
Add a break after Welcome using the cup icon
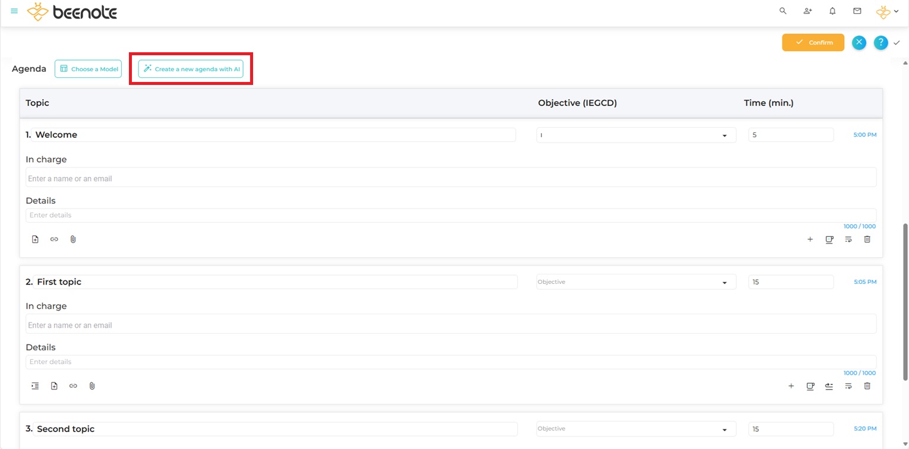coord(829,239)
